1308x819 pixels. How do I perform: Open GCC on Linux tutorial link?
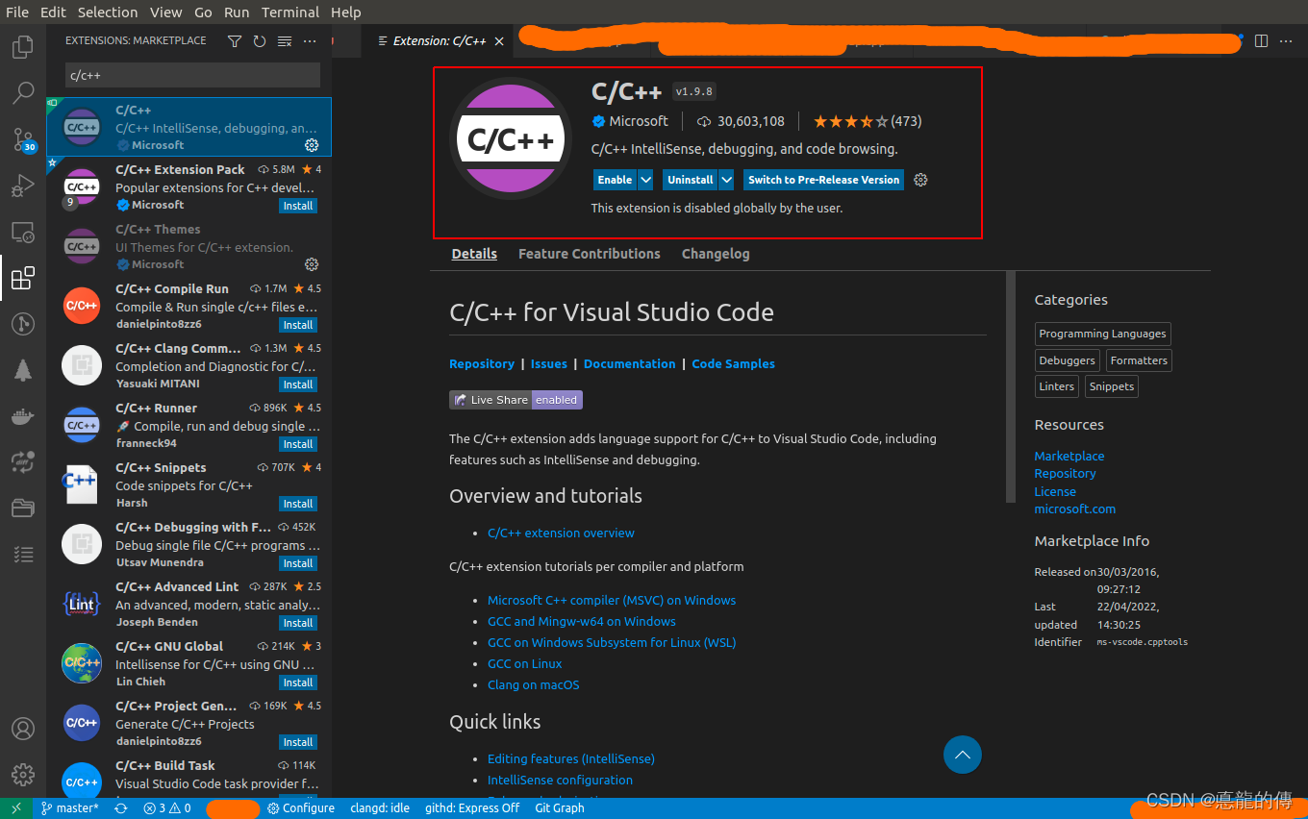pyautogui.click(x=525, y=663)
